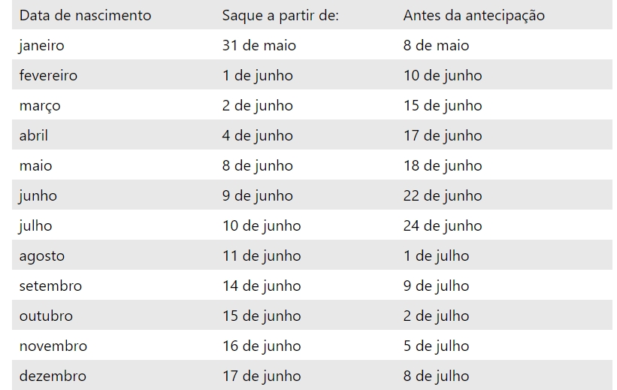This screenshot has width=617, height=390.
Task: Select the "24 de junho" cell
Action: point(443,225)
